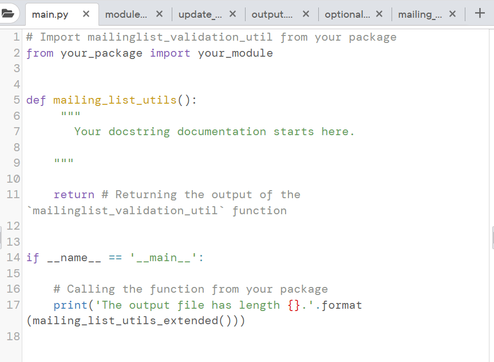Click the closing triple quotes on line 9
The height and width of the screenshot is (362, 494).
(x=64, y=161)
